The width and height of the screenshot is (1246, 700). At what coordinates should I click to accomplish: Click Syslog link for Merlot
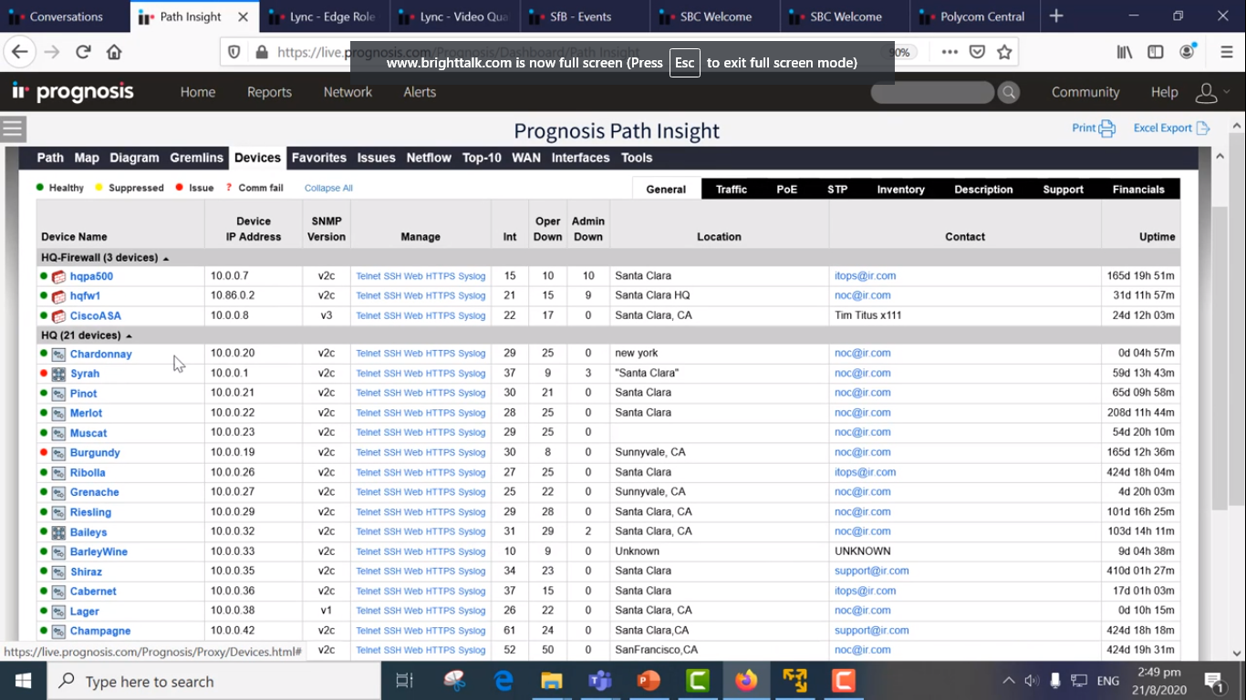472,413
